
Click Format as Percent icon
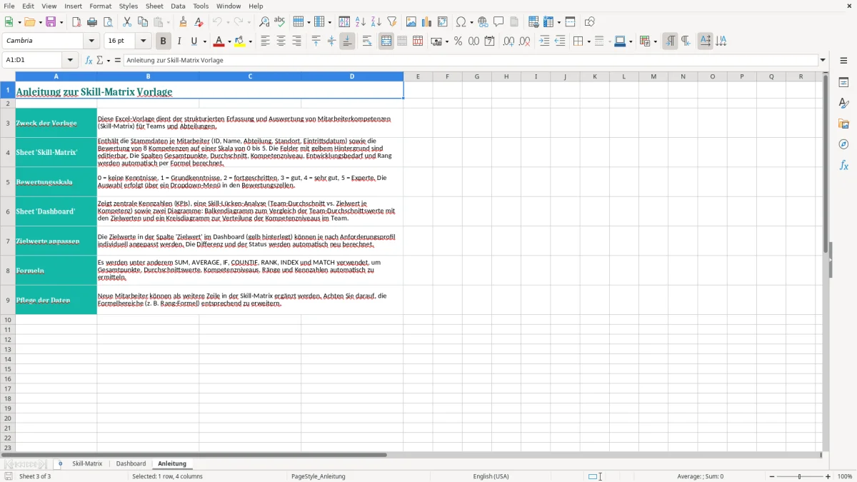(x=458, y=41)
